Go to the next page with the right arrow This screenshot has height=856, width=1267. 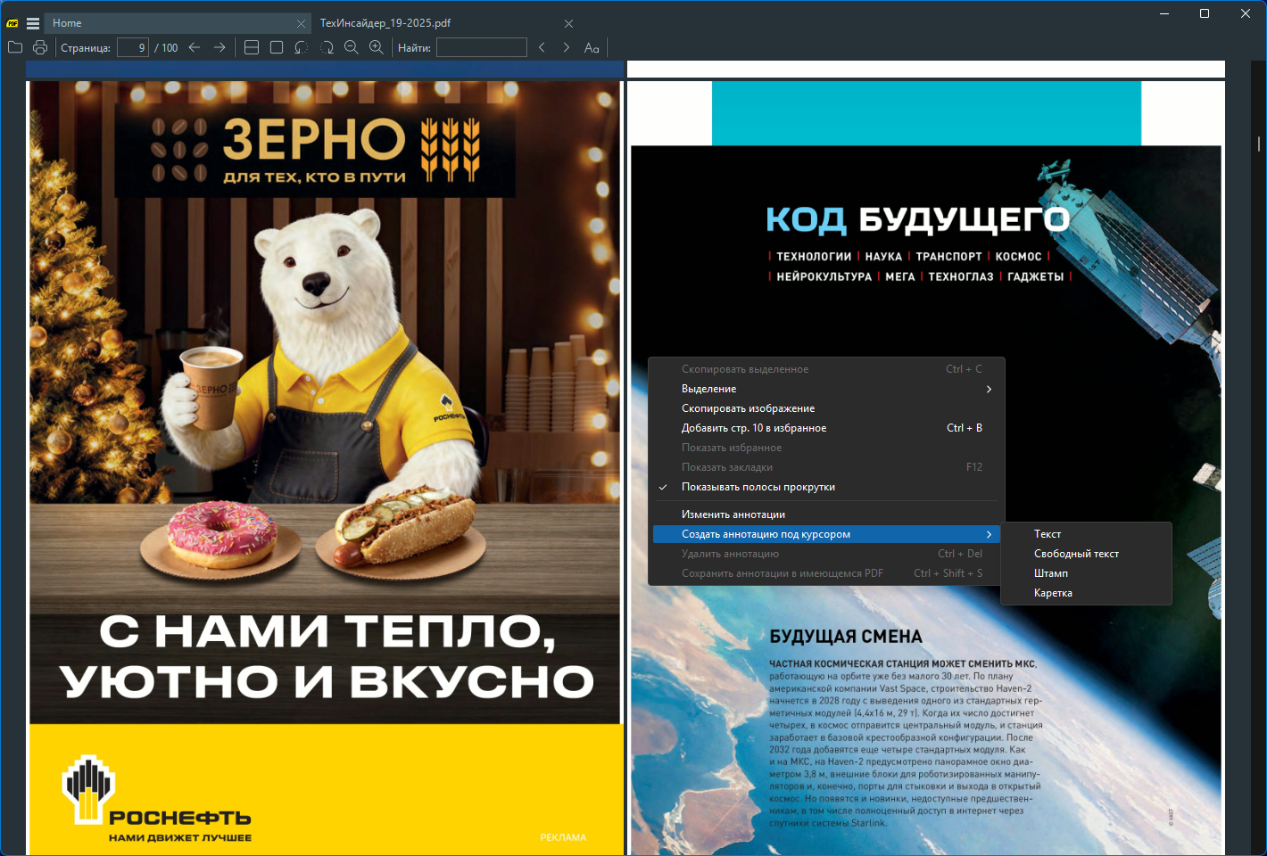[x=219, y=47]
